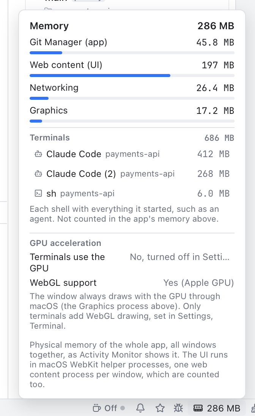Open the bug debug icon
Viewport: 255px width, 416px height.
coord(178,408)
